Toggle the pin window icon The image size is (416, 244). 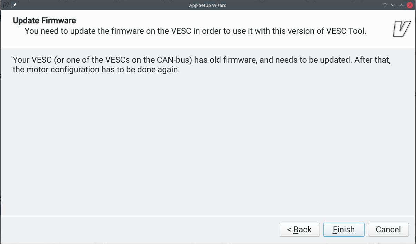pyautogui.click(x=14, y=5)
